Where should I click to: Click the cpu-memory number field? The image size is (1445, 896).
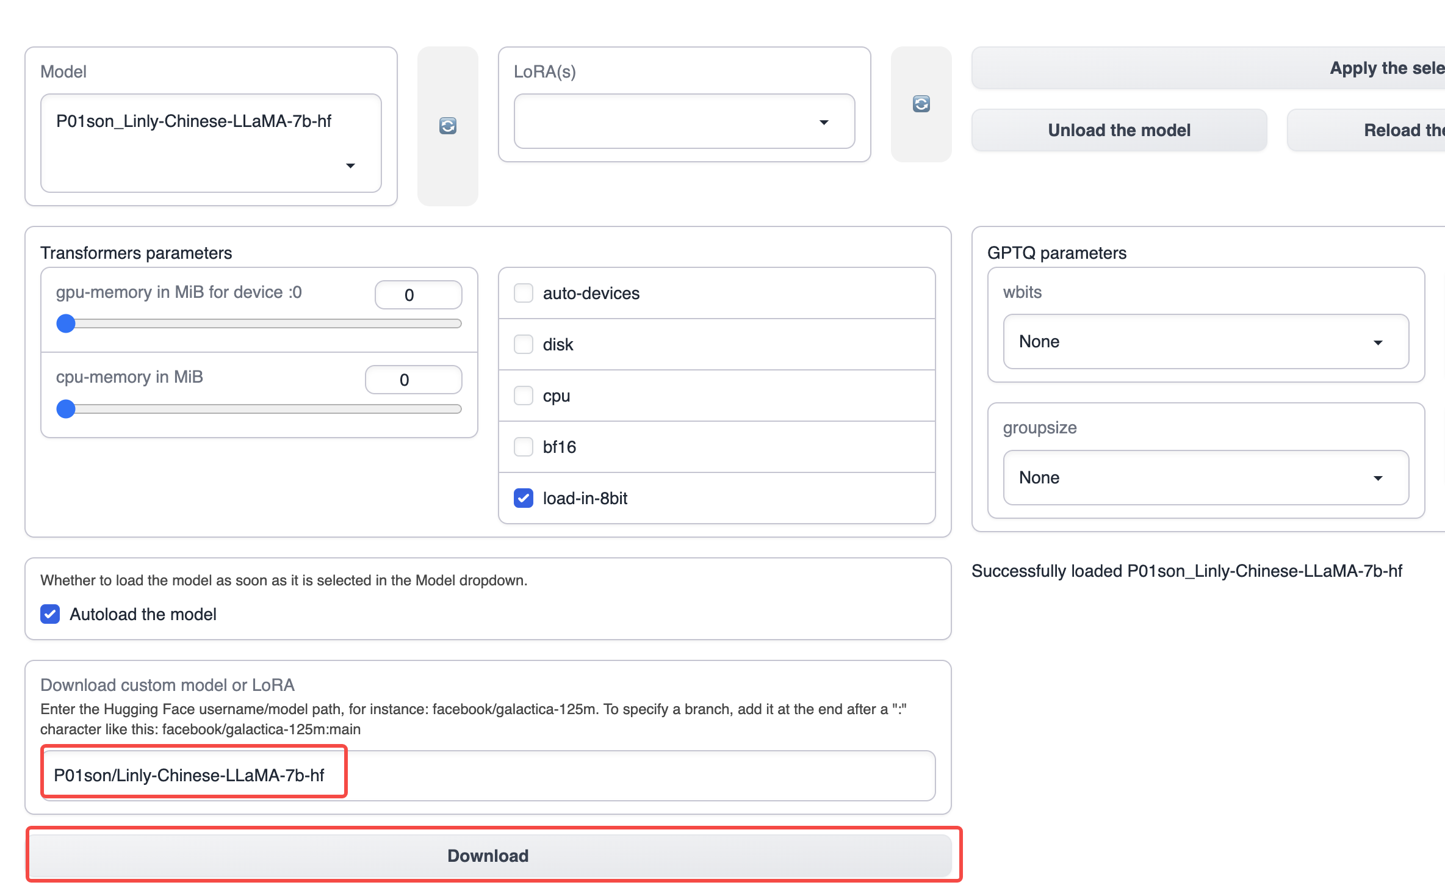414,380
